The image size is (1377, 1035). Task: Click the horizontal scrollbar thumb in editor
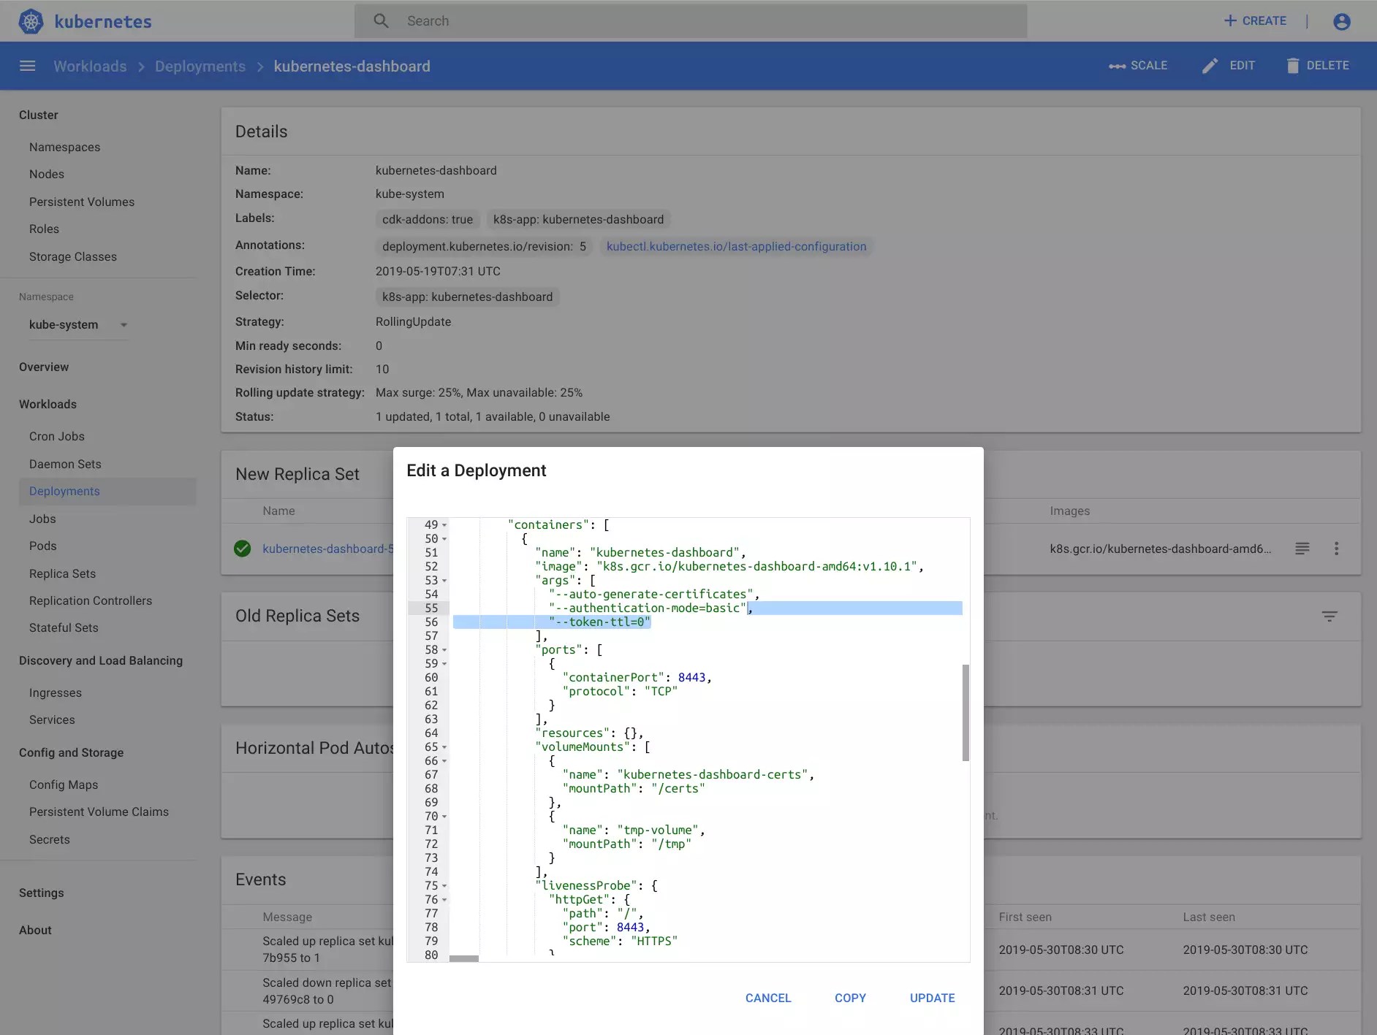click(x=464, y=958)
